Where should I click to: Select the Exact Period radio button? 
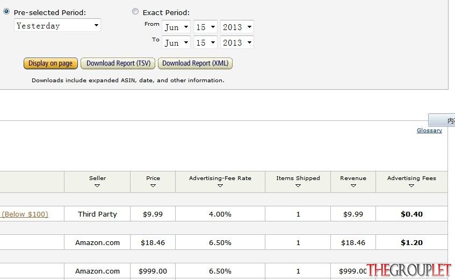pyautogui.click(x=135, y=11)
